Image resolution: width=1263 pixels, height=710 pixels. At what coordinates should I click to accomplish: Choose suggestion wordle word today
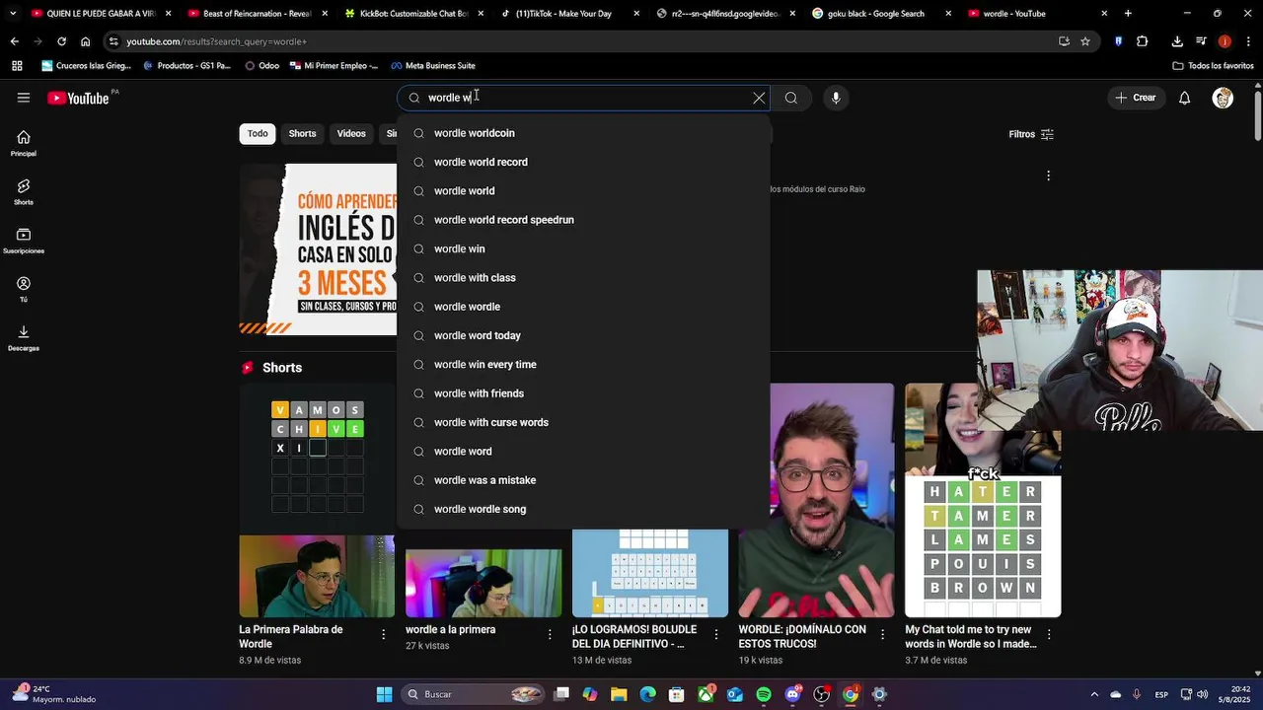583,335
